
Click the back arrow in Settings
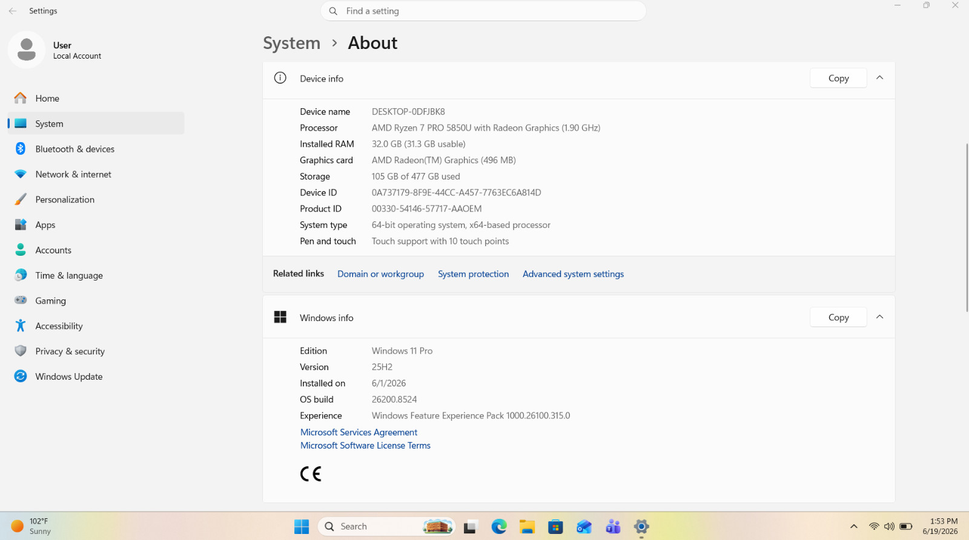(13, 11)
